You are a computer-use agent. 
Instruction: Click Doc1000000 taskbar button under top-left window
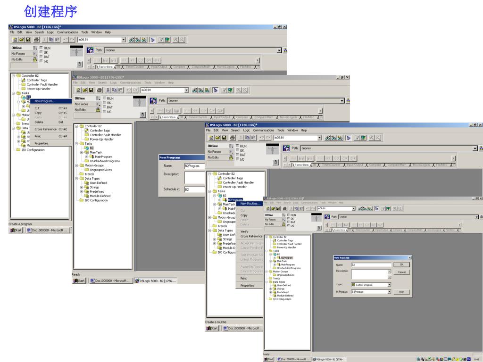[49, 230]
